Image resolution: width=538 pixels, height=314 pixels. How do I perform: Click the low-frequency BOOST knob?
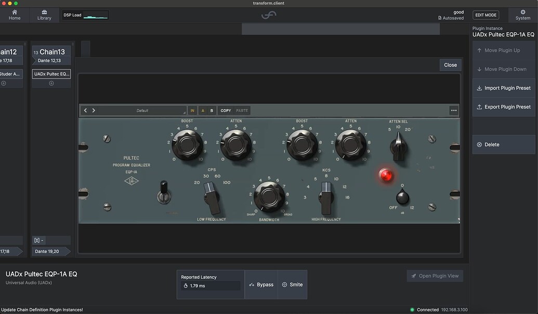(x=187, y=145)
